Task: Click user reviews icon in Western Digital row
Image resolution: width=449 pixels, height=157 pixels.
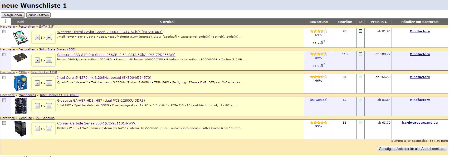Action: click(323, 42)
